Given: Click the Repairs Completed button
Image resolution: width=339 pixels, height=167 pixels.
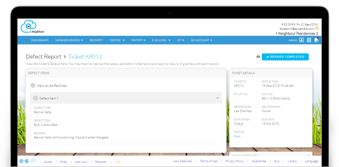Looking at the screenshot, I should click(285, 57).
